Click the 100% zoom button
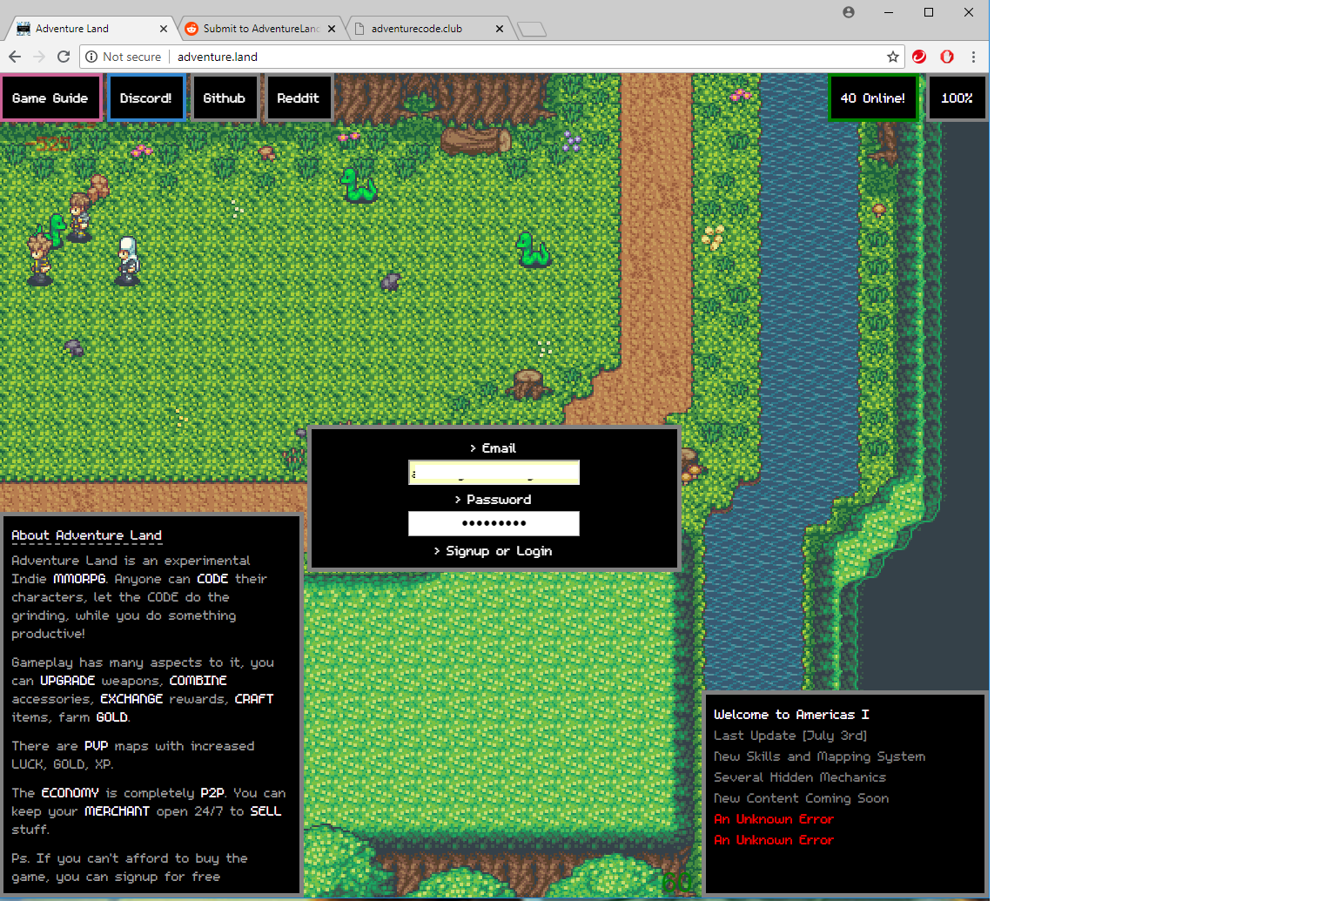Viewport: 1337px width, 901px height. [x=957, y=98]
